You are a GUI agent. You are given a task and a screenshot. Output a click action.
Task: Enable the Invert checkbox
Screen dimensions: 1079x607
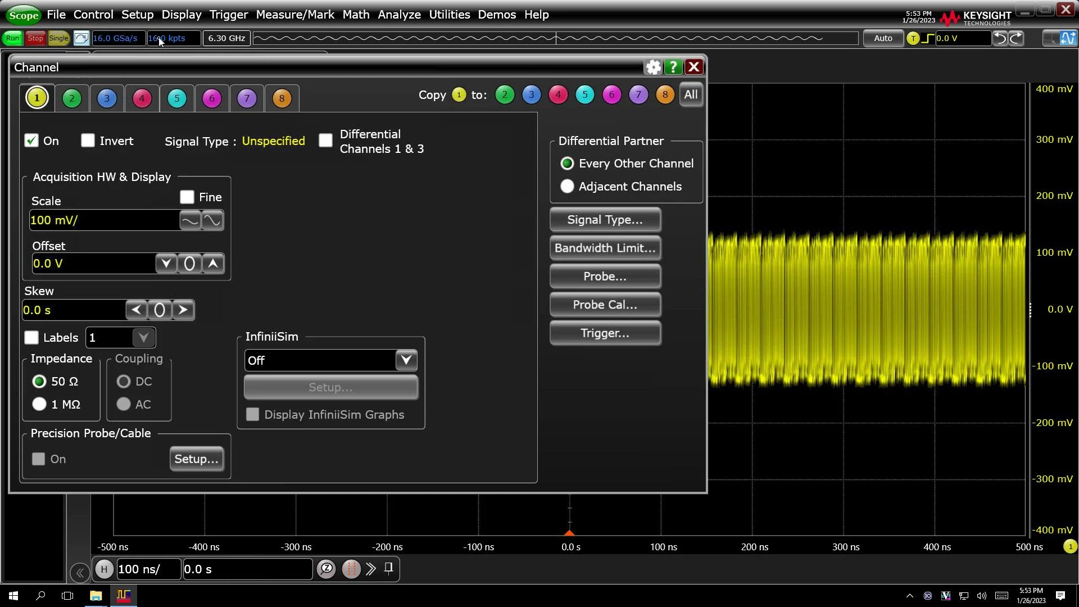[x=88, y=141]
